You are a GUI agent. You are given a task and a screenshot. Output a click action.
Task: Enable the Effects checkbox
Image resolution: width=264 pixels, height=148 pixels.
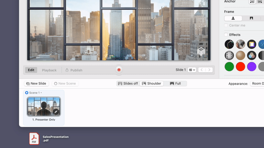click(x=226, y=35)
